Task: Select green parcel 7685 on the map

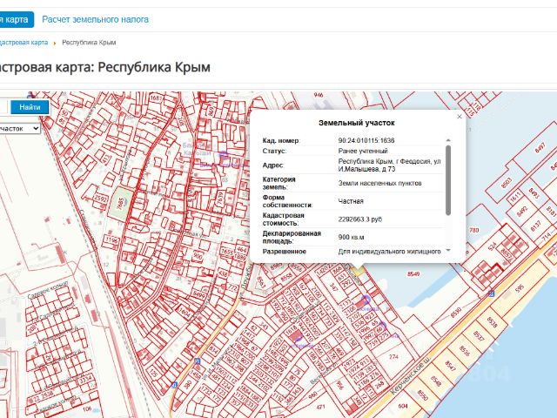Action: [120, 205]
